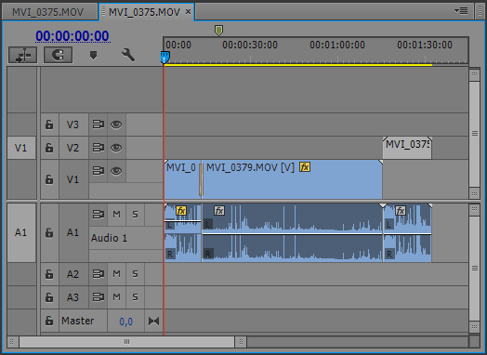Toggle nest sequences insert mode button
The image size is (487, 355).
pyautogui.click(x=22, y=55)
